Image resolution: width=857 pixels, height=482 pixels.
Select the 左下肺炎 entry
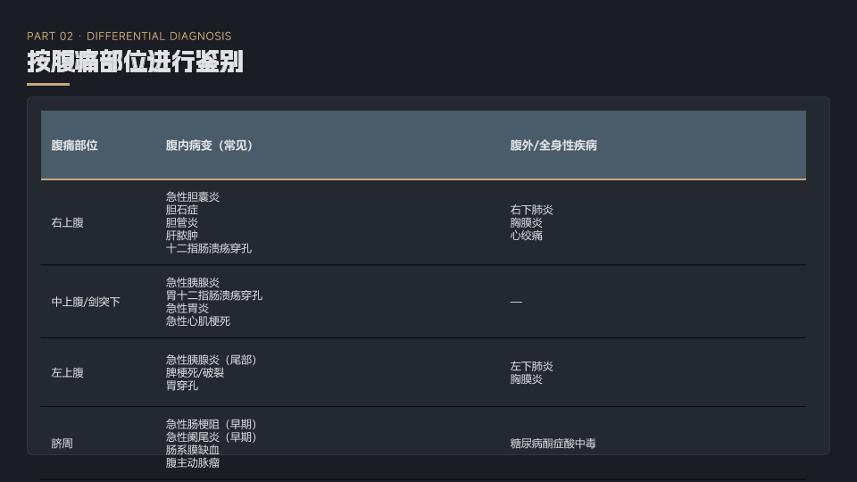point(531,367)
